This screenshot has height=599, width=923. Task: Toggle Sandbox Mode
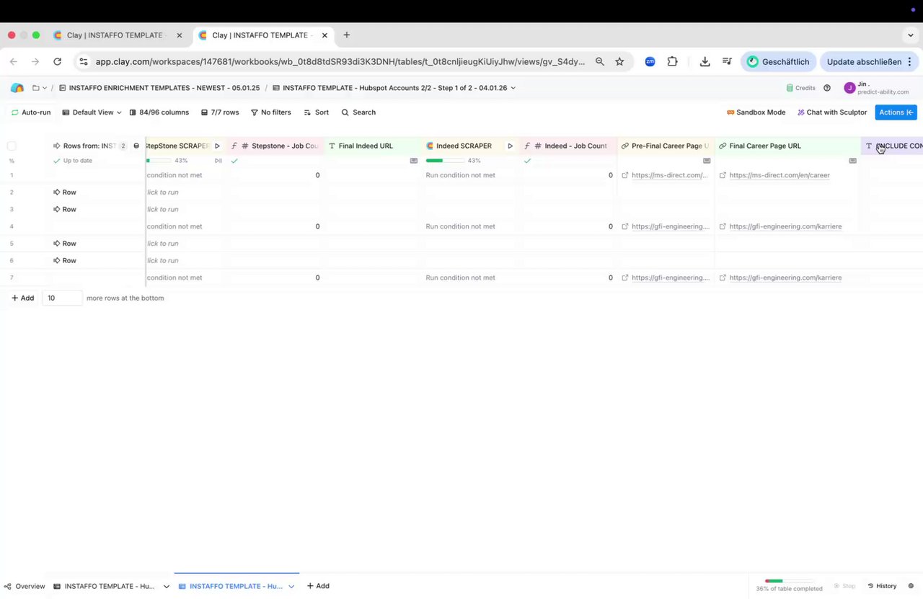coord(756,112)
